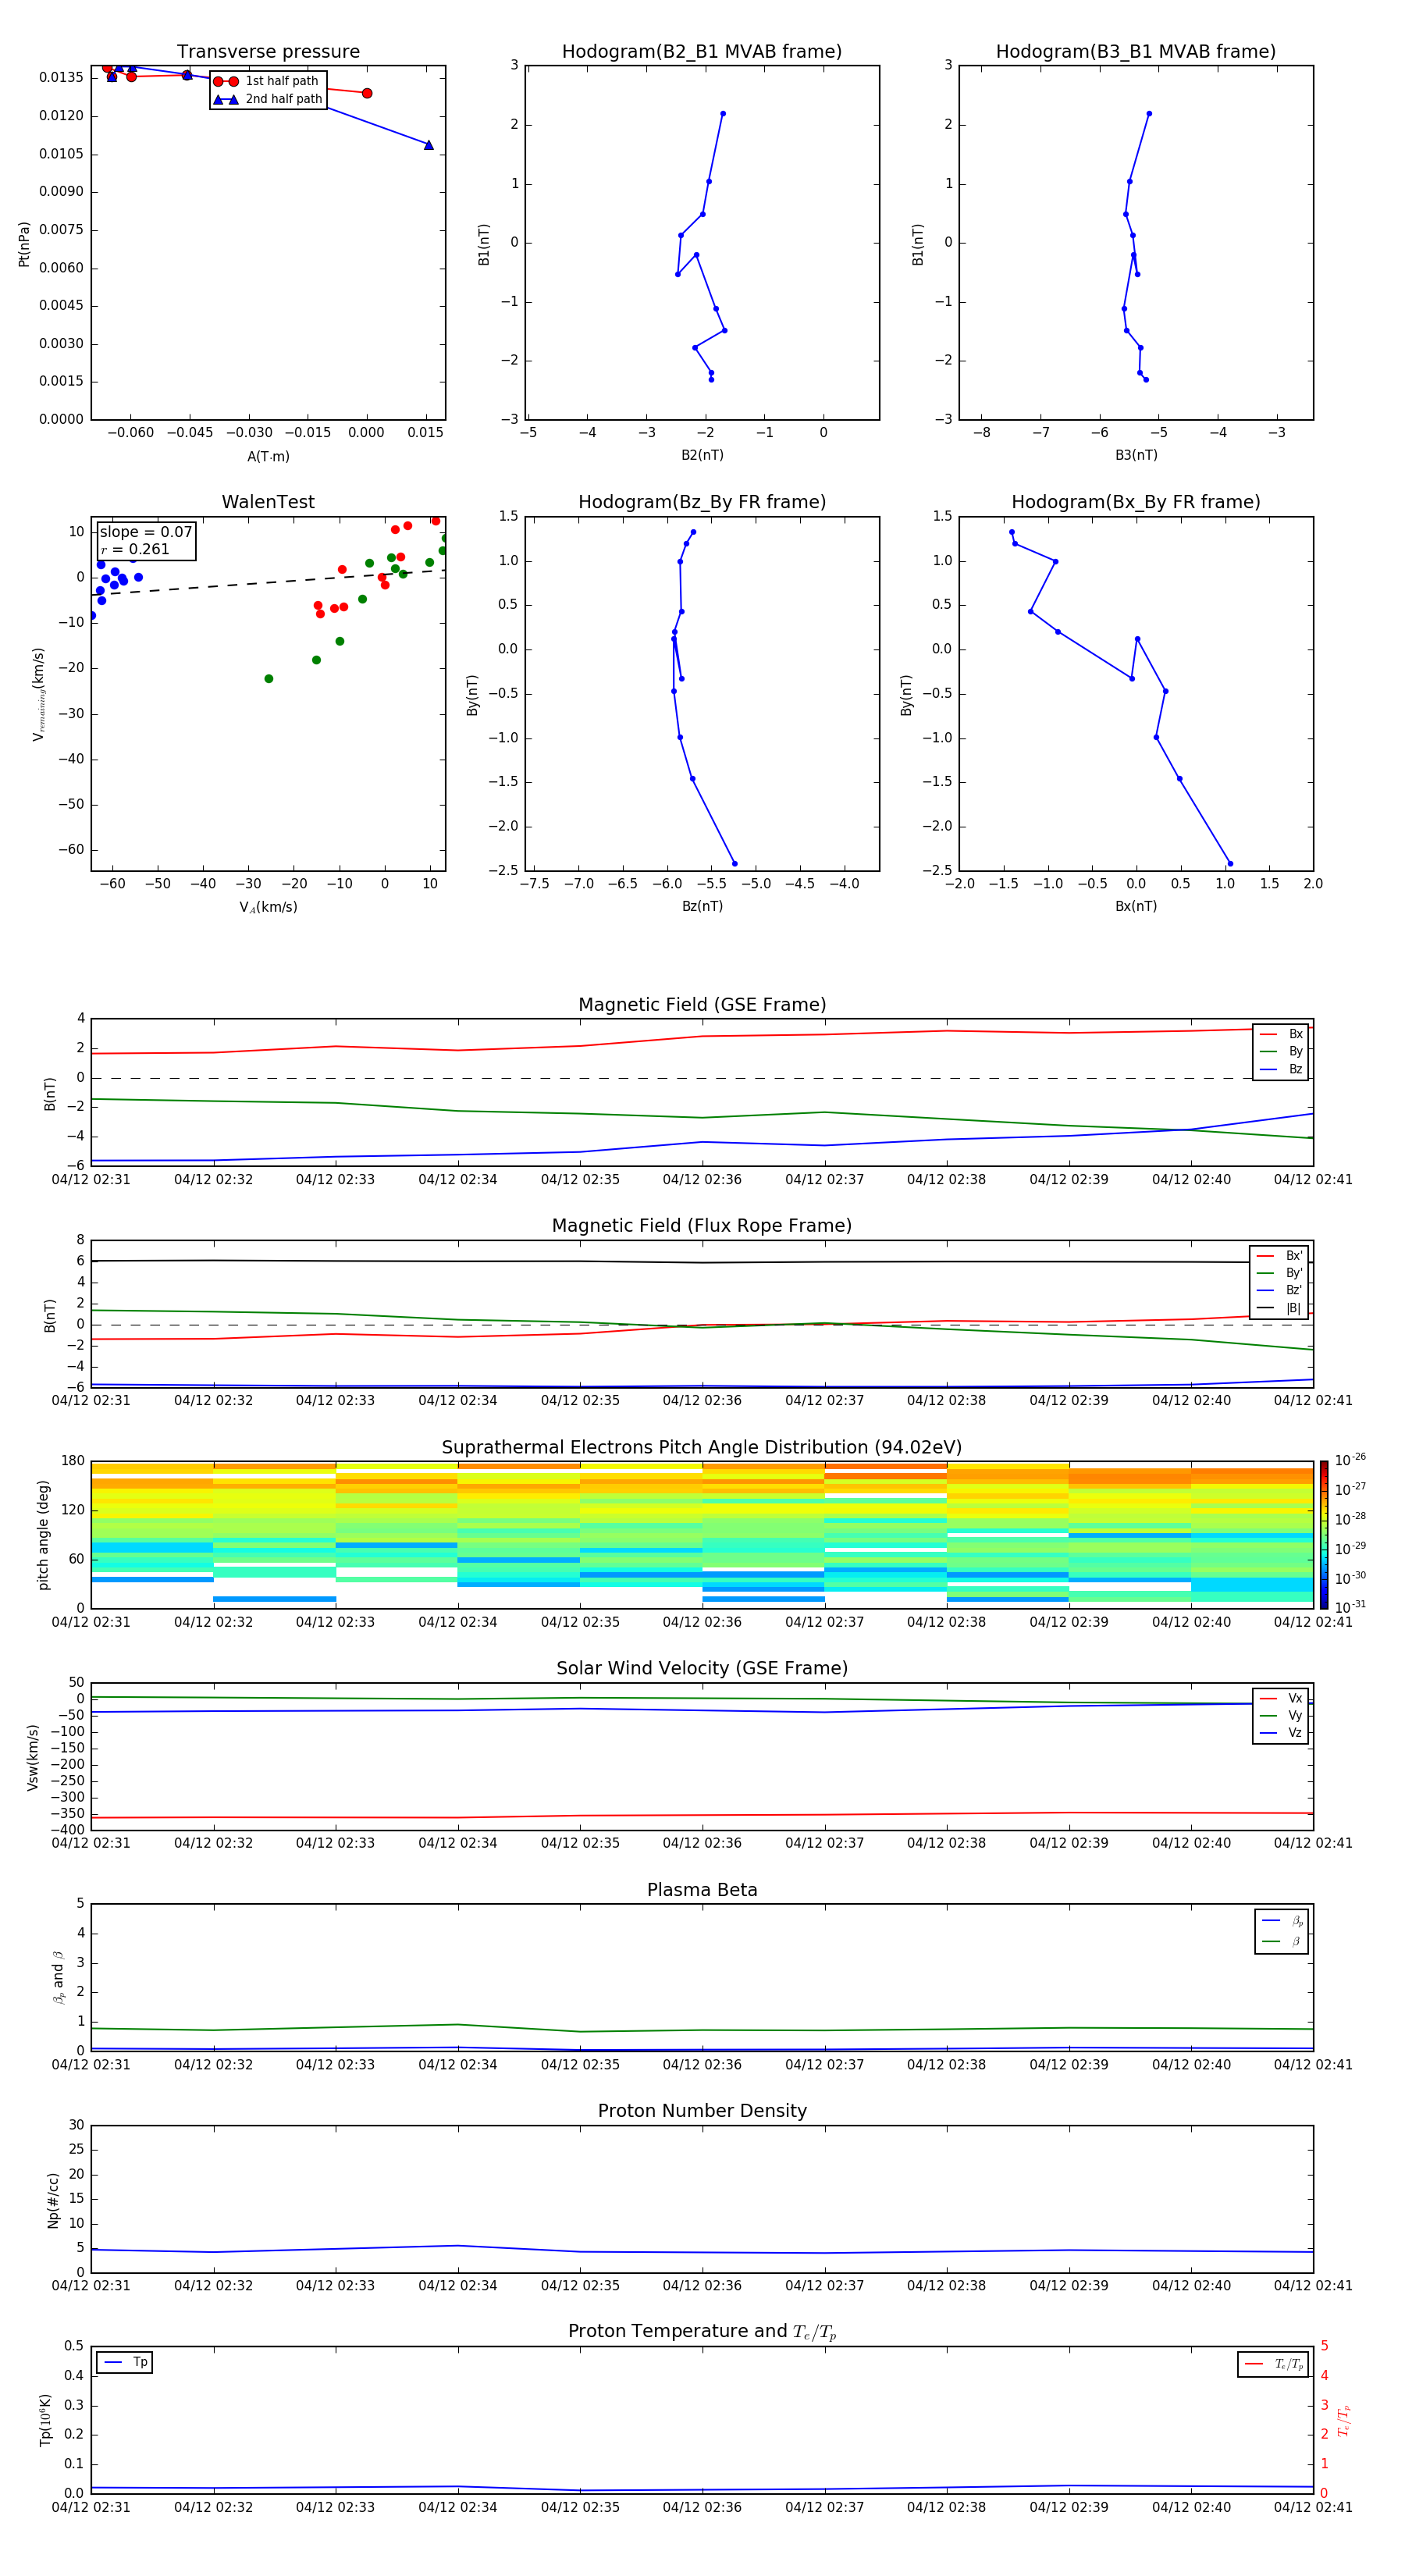Screen dimensions: 1405x2576
Task: Click '2nd half path' legend entry
Action: [x=268, y=99]
